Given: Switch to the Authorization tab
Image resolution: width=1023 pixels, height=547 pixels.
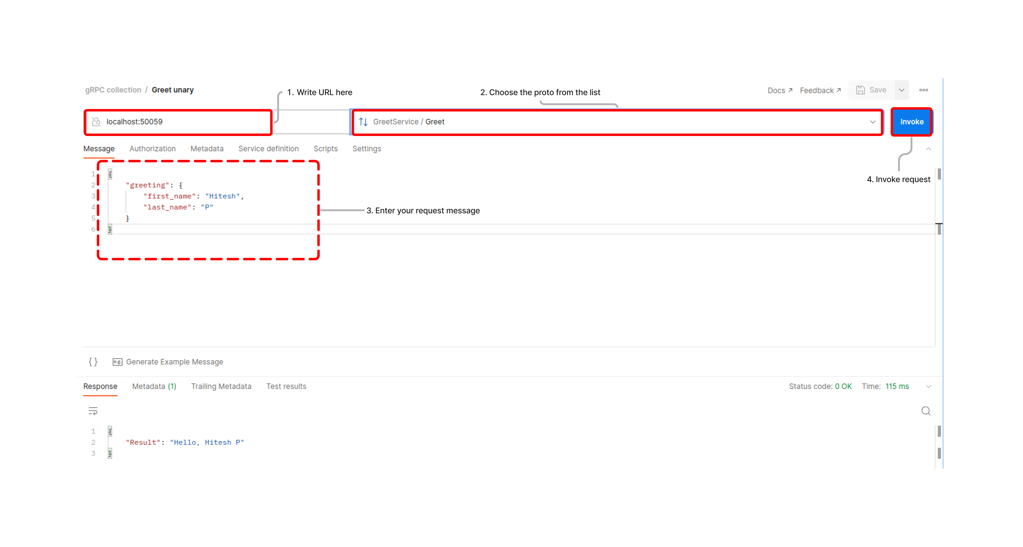Looking at the screenshot, I should [x=152, y=149].
